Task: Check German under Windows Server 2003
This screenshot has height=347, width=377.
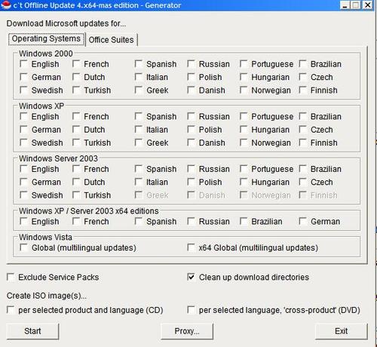Action: tap(24, 182)
